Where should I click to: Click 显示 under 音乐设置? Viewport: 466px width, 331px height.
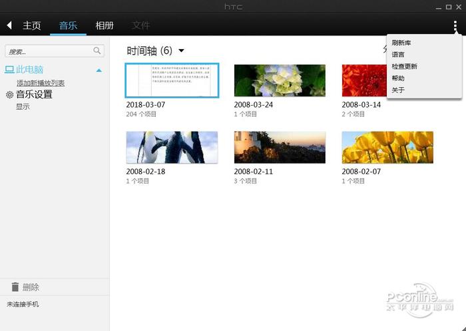point(23,107)
